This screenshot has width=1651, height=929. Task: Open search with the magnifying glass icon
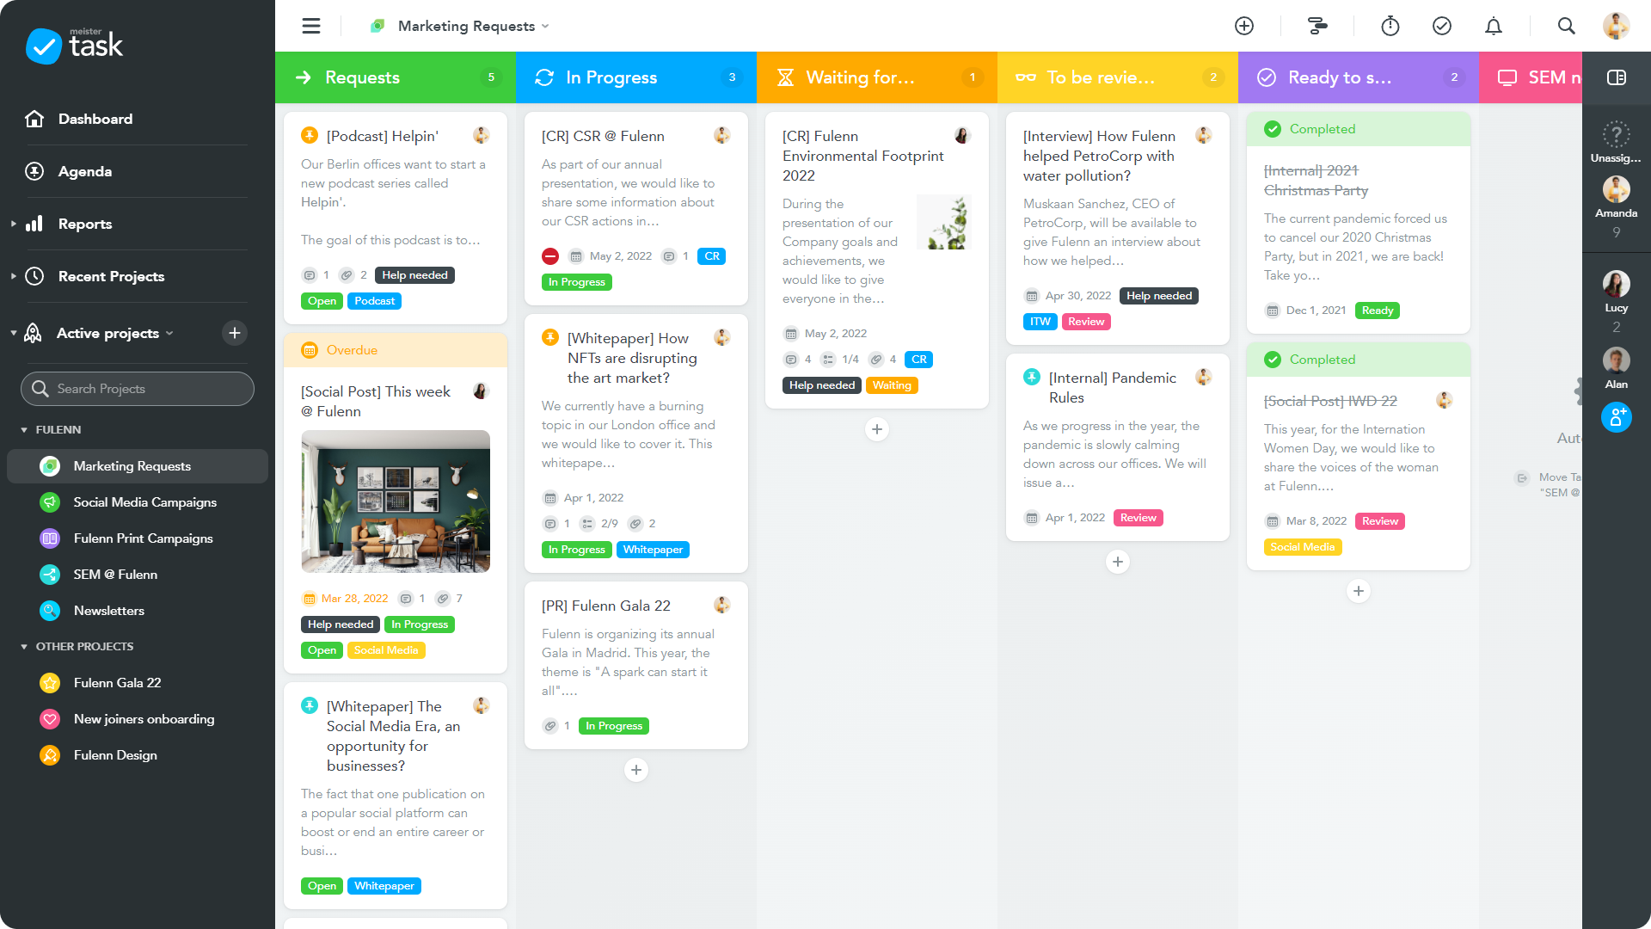click(x=1567, y=26)
